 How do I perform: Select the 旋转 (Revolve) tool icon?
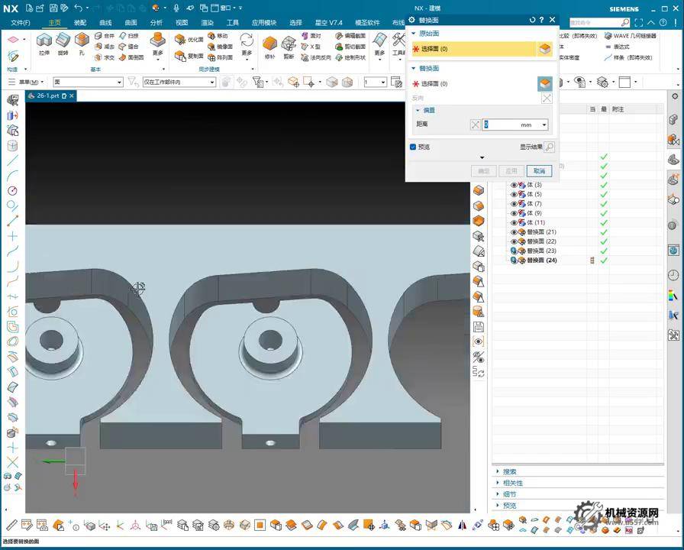pyautogui.click(x=63, y=40)
